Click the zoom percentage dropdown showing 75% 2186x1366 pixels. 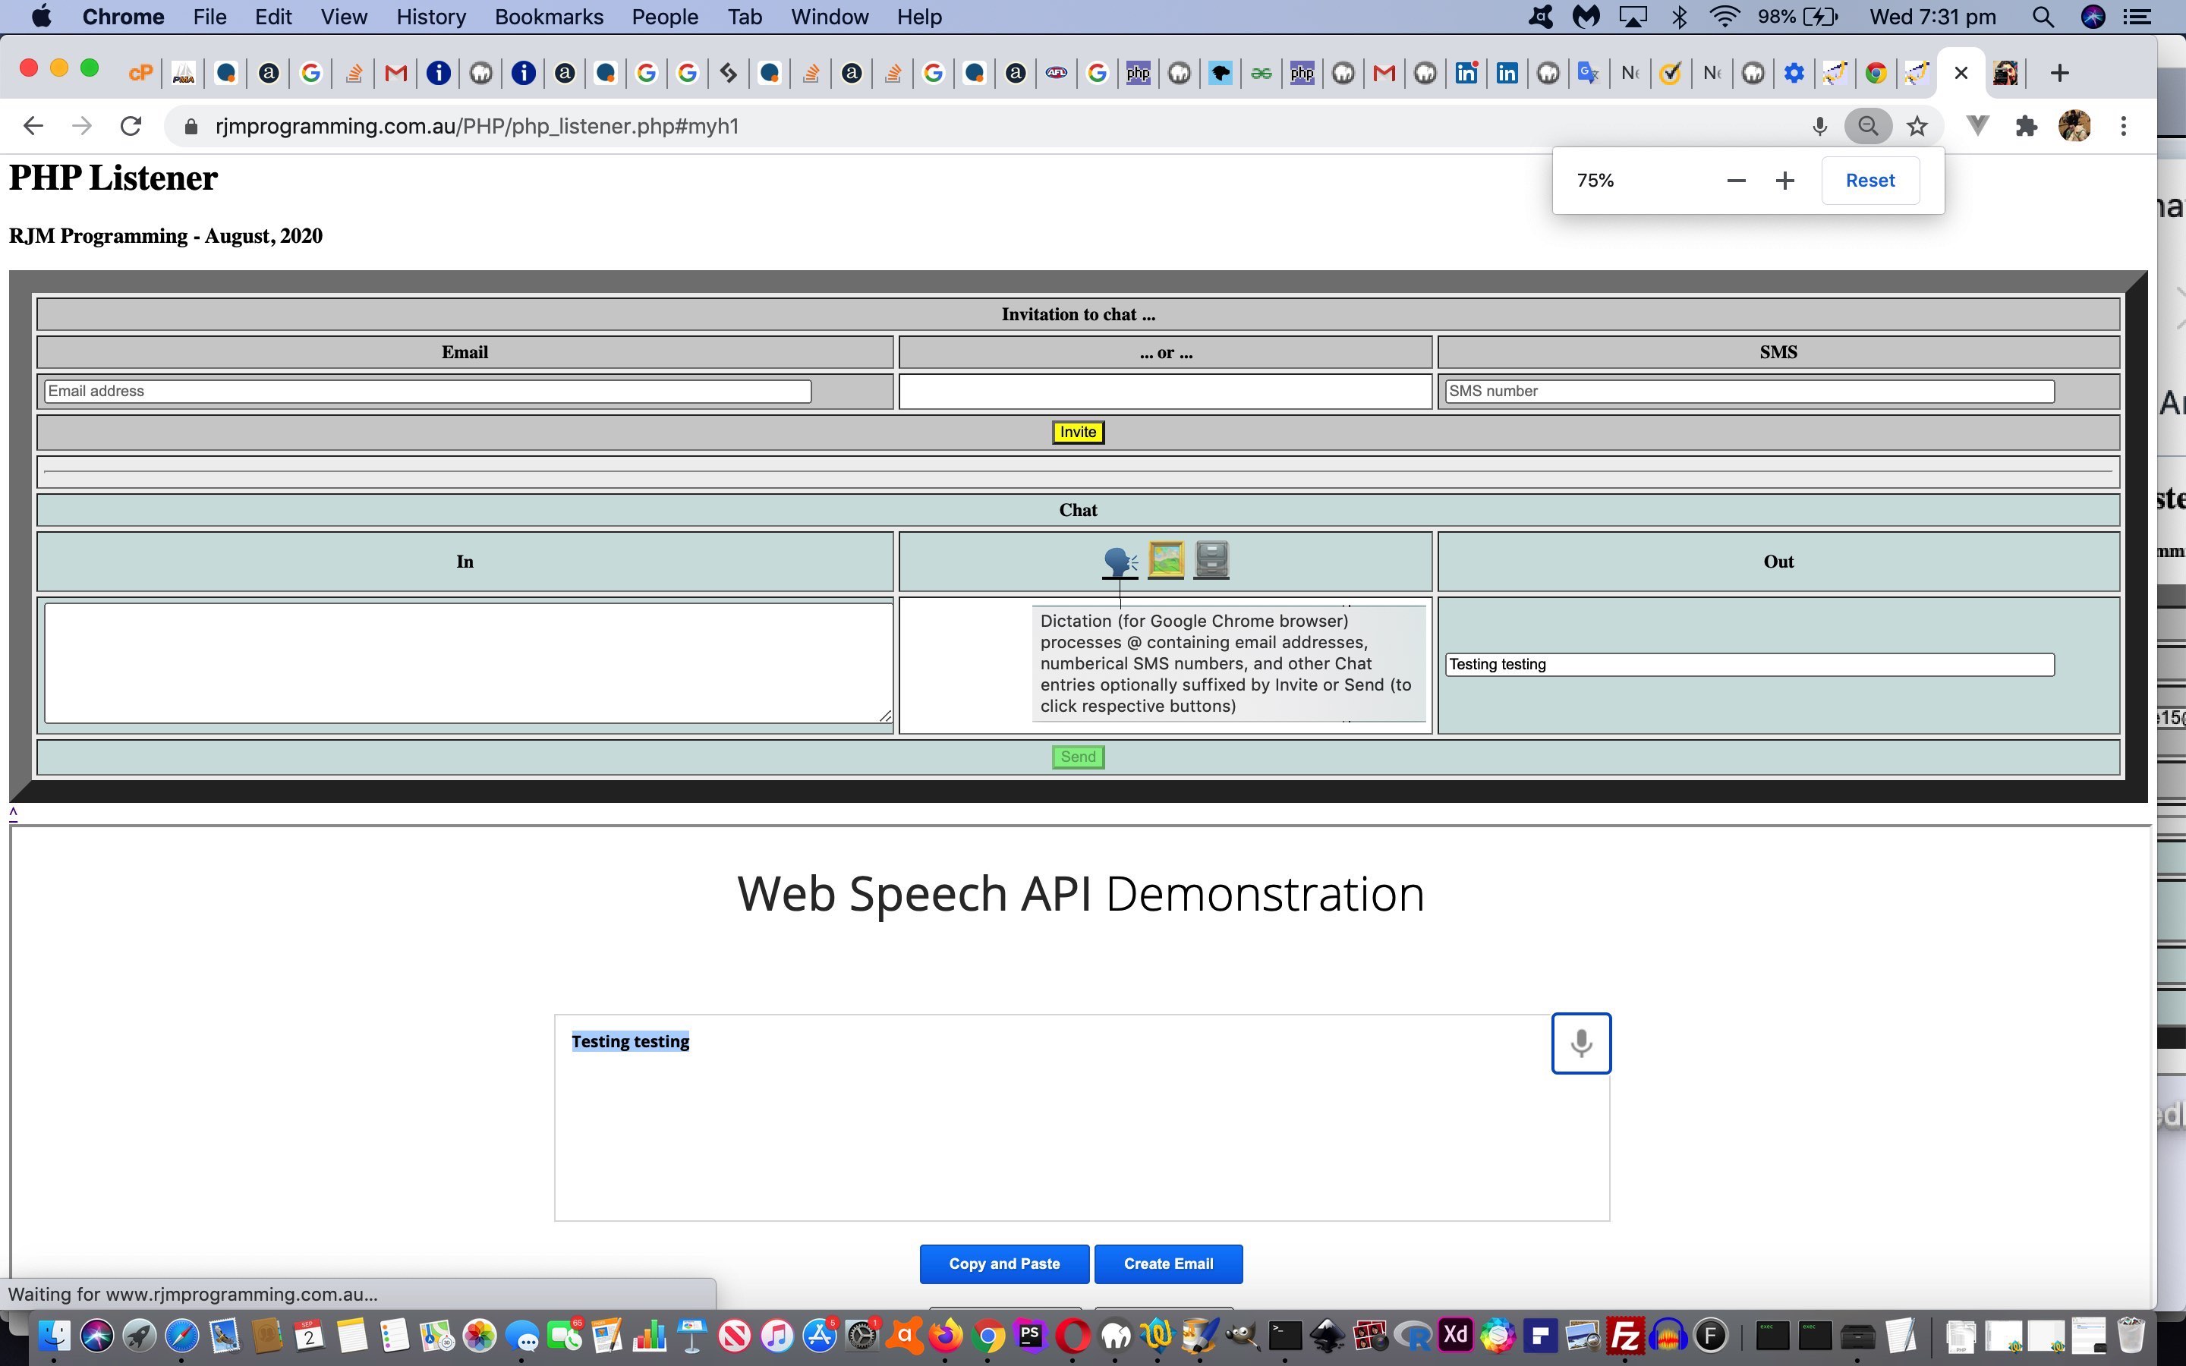(x=1595, y=178)
